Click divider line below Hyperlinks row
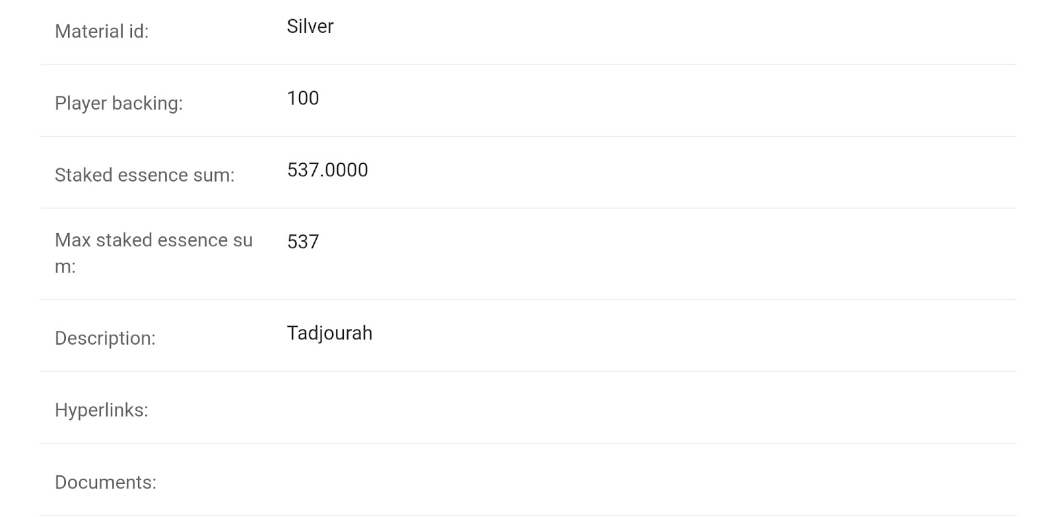The image size is (1056, 517). [528, 444]
